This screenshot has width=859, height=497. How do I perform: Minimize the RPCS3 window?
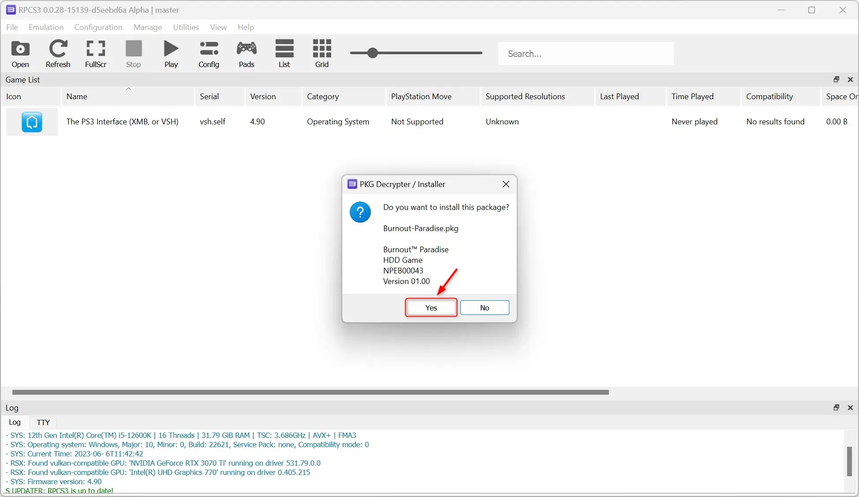pos(781,10)
